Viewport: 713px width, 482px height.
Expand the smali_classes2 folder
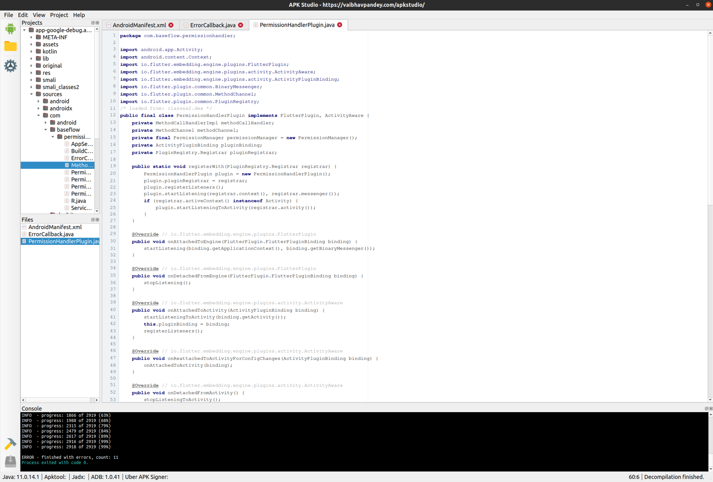tap(31, 87)
